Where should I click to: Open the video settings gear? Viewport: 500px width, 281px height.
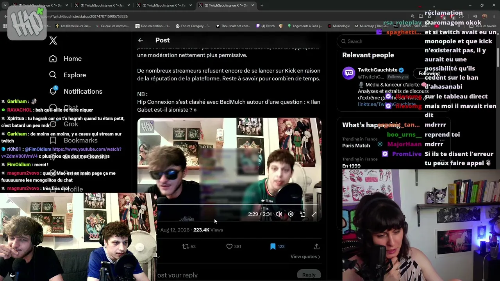tap(291, 214)
